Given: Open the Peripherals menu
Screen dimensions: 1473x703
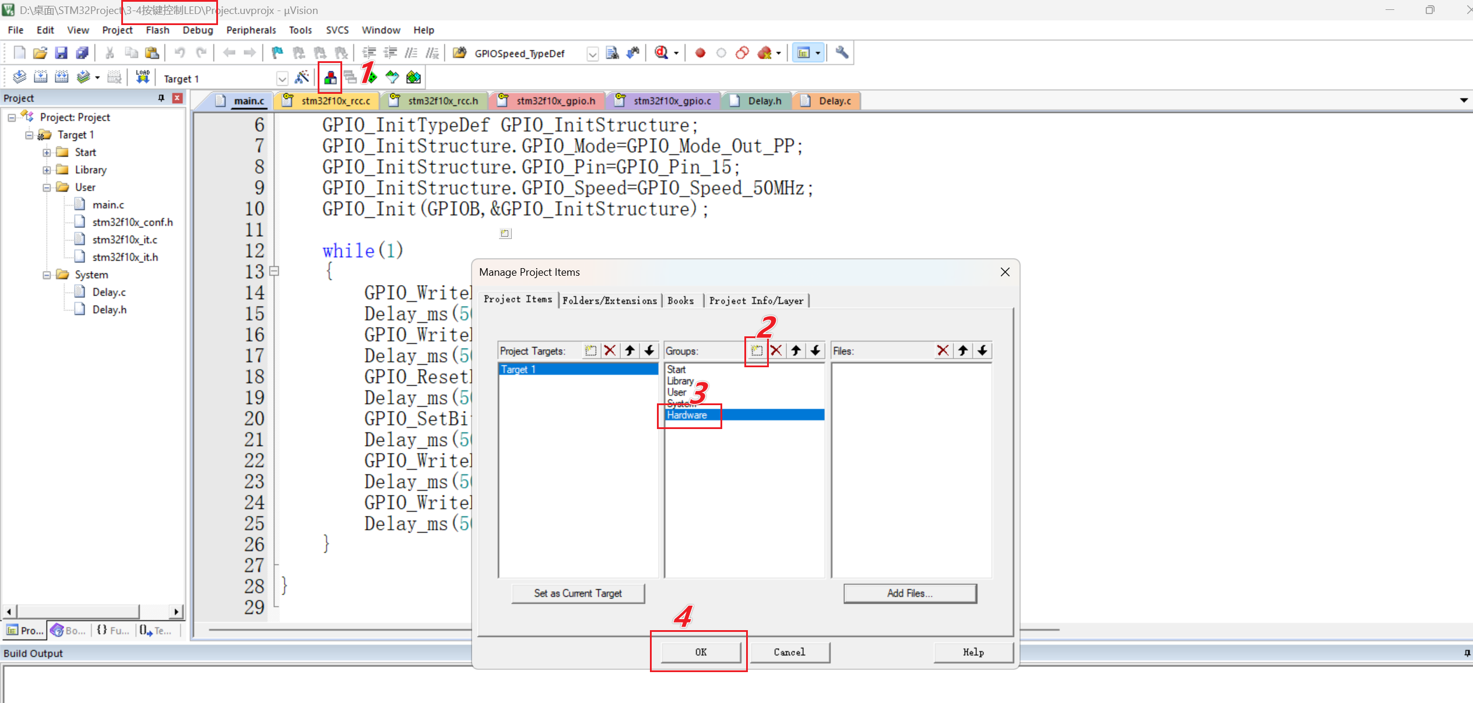Looking at the screenshot, I should pos(251,30).
